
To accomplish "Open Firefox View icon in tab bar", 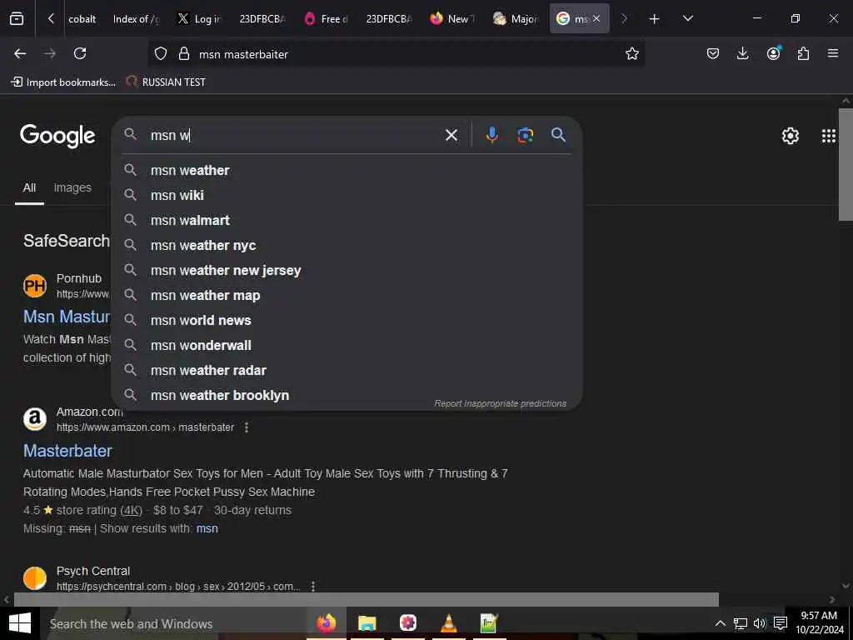I will (x=17, y=19).
